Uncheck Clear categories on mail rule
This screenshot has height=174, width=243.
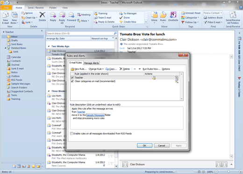tap(72, 81)
